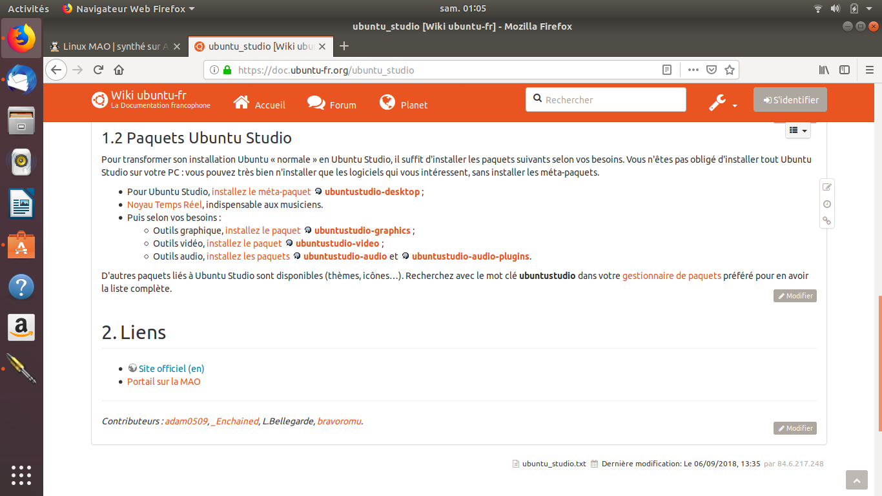Open the ubuntustudio-audio package link
882x496 pixels.
[345, 256]
